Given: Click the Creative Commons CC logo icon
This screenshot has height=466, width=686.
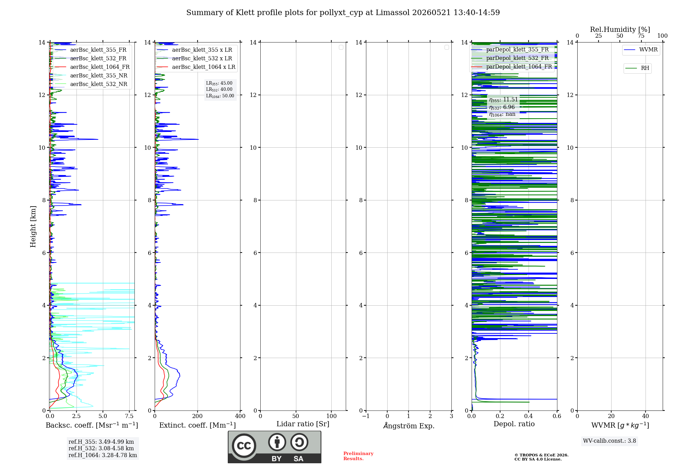Looking at the screenshot, I should (244, 445).
